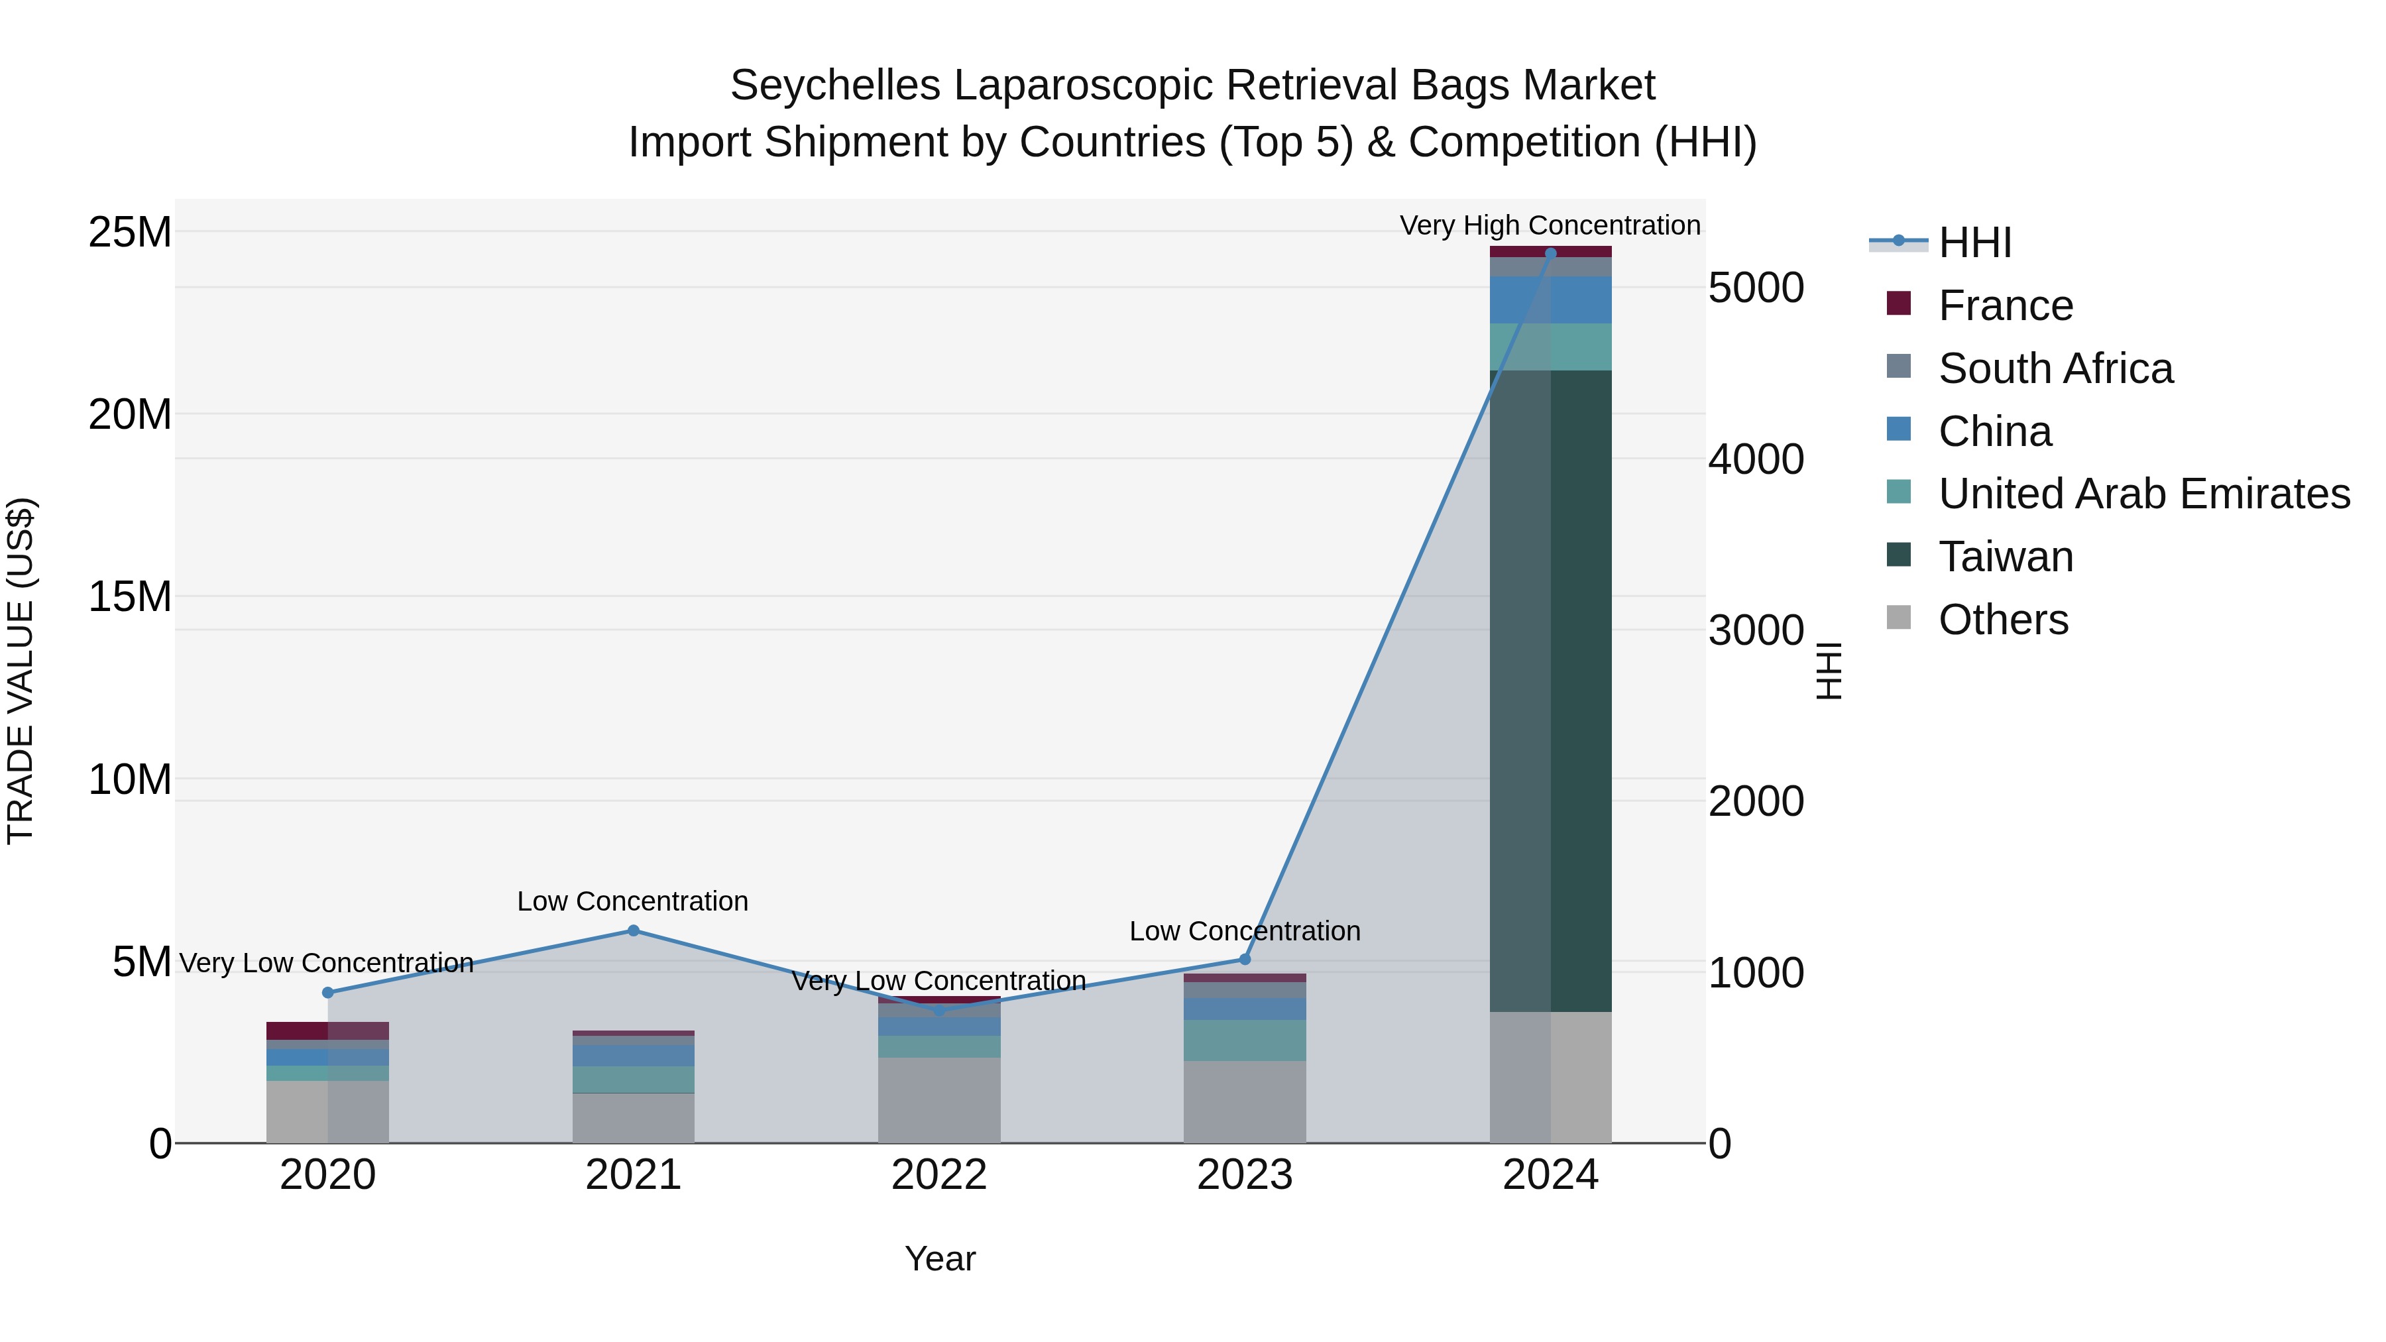
Task: Click the China legend color swatch
Action: (1898, 429)
